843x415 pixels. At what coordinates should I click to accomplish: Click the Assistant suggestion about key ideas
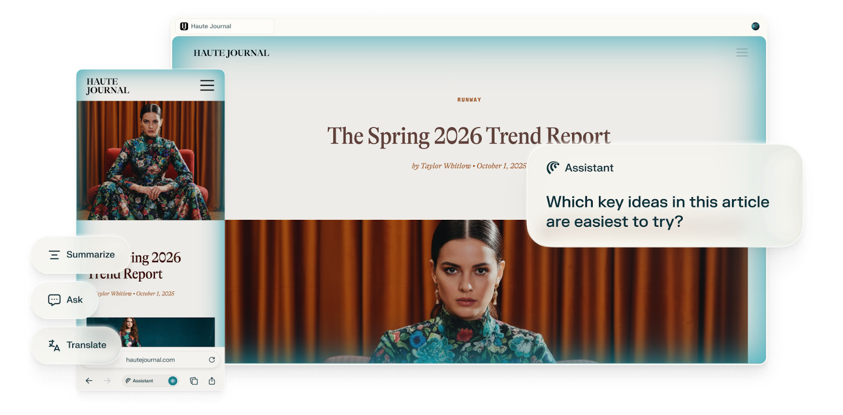(x=657, y=211)
